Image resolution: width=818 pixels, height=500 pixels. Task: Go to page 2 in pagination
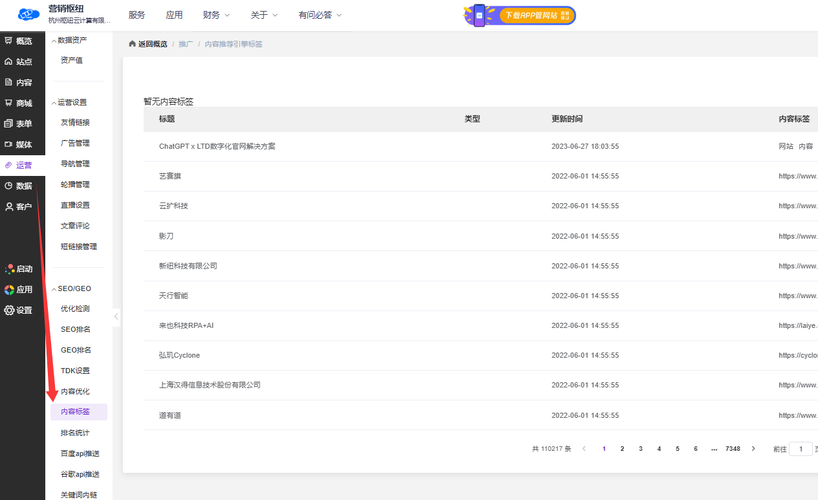pyautogui.click(x=622, y=448)
